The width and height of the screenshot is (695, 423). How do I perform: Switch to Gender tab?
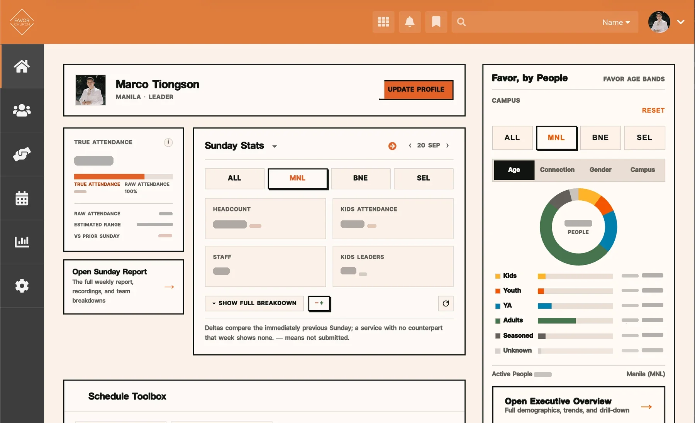coord(600,170)
